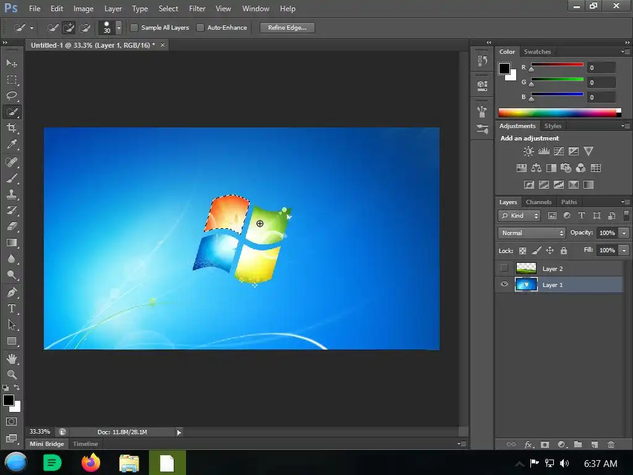
Task: Open the Layers panel flyout menu
Action: coord(626,202)
